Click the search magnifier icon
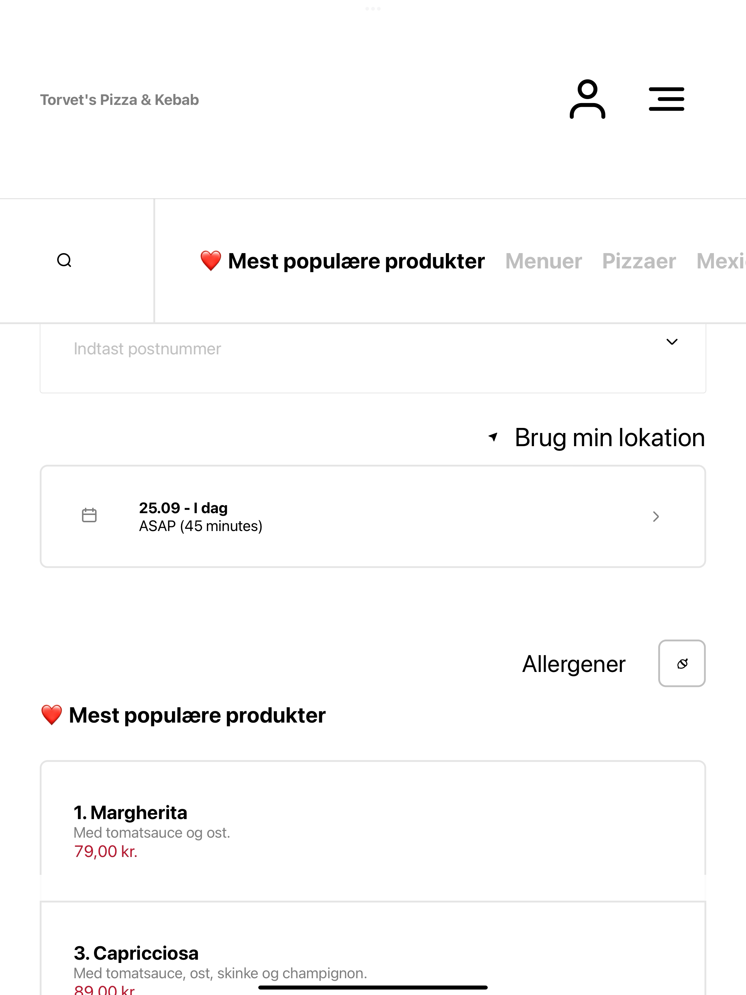The height and width of the screenshot is (995, 746). coord(64,260)
